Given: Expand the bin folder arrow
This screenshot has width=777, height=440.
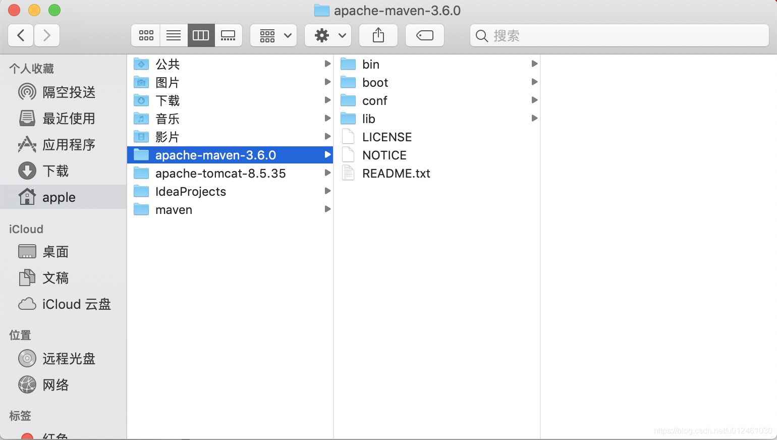Looking at the screenshot, I should [x=534, y=64].
